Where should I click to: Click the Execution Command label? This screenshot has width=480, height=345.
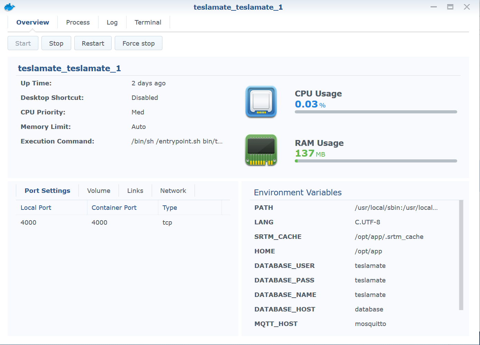(57, 141)
